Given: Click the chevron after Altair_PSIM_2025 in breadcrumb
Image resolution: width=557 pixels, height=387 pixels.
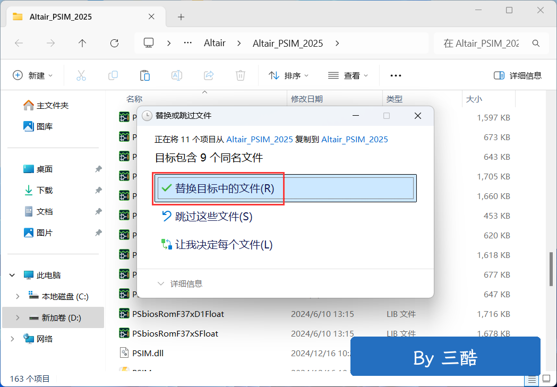Looking at the screenshot, I should click(x=337, y=44).
